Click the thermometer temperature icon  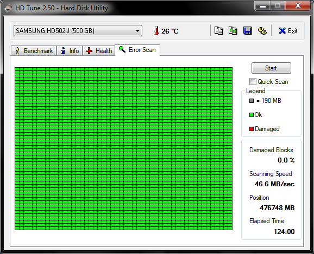[x=156, y=31]
